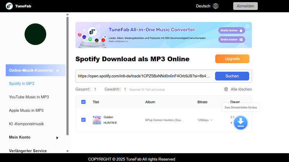Select Spotify in MP3
Viewport: 289px width, 162px height.
coord(22,84)
